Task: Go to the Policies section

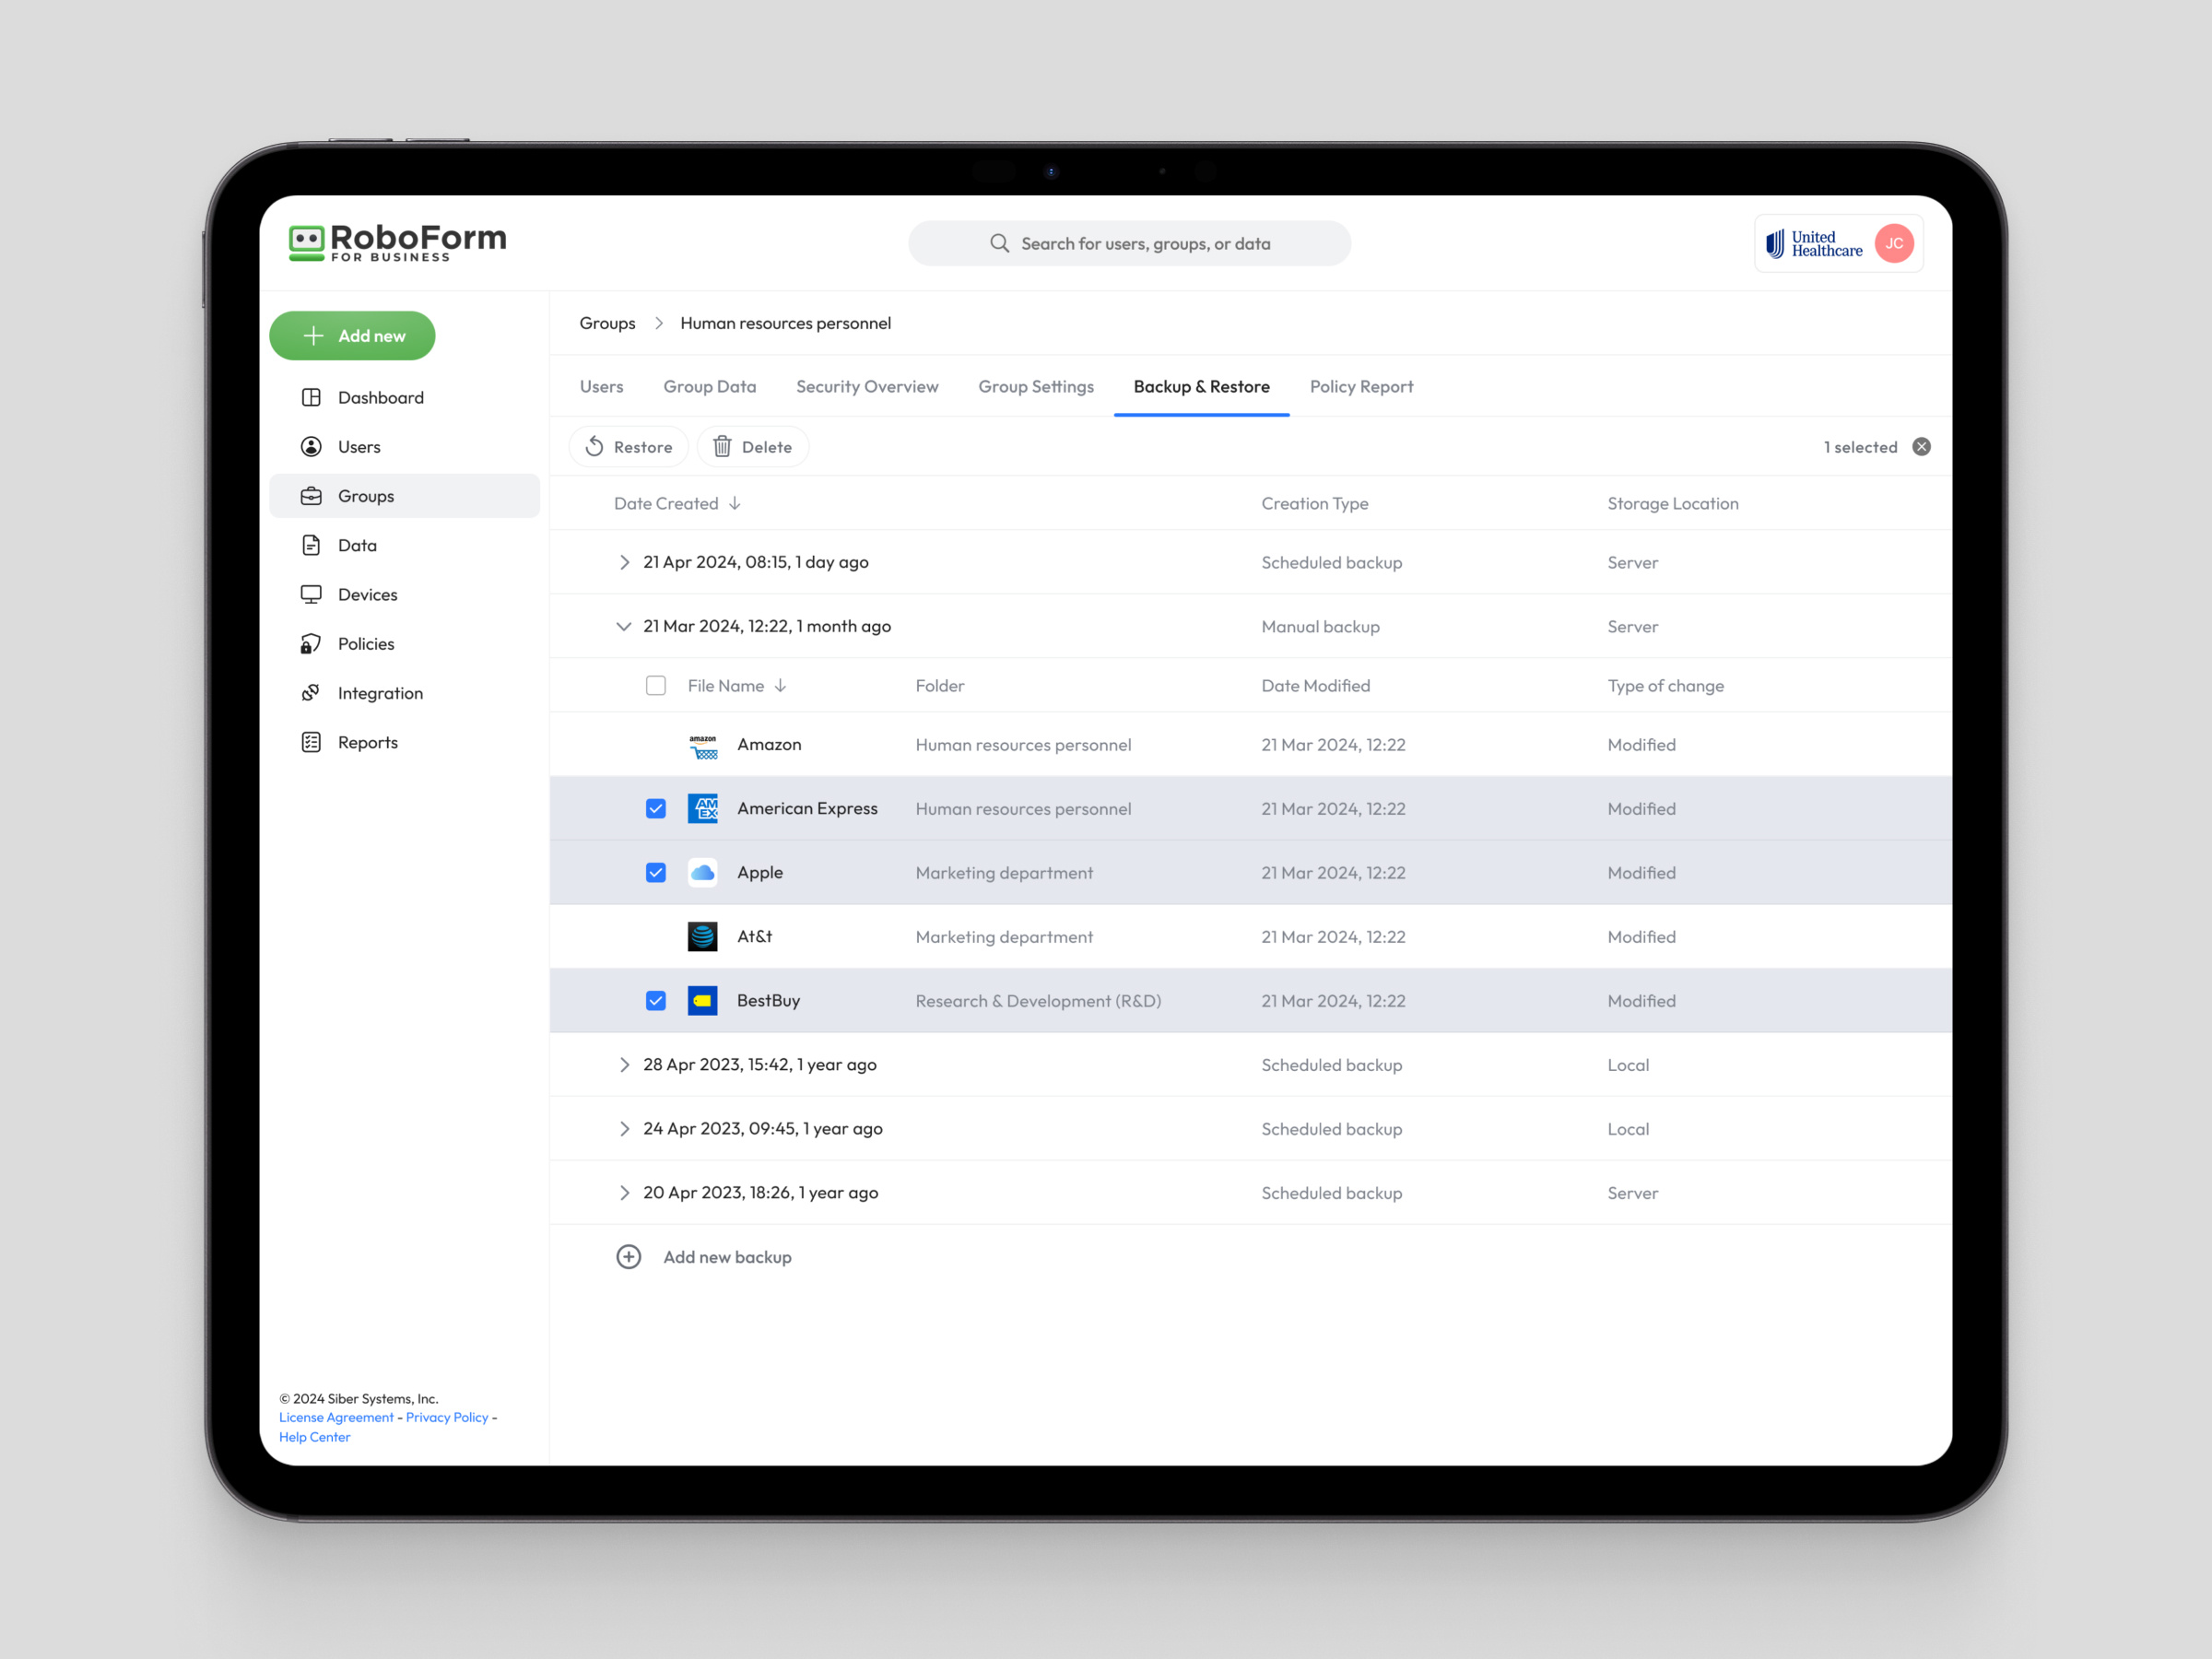Action: pyautogui.click(x=365, y=643)
